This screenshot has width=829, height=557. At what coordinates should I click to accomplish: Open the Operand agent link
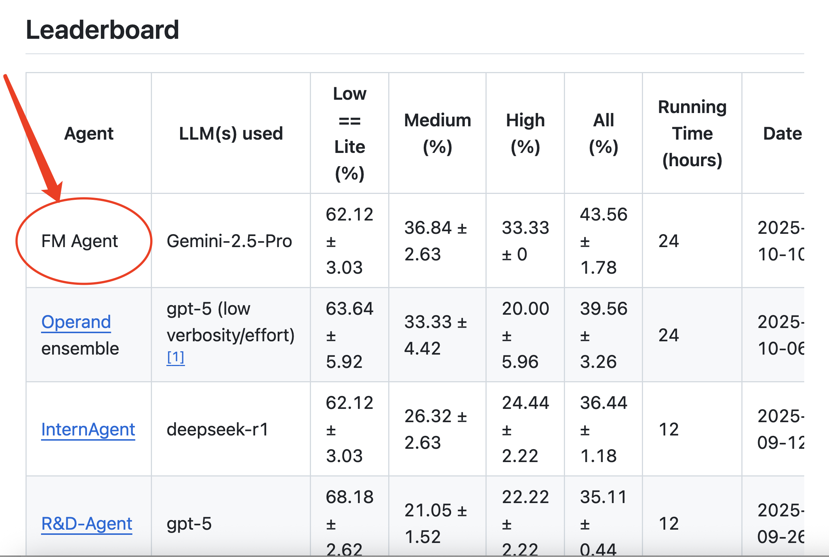coord(76,322)
